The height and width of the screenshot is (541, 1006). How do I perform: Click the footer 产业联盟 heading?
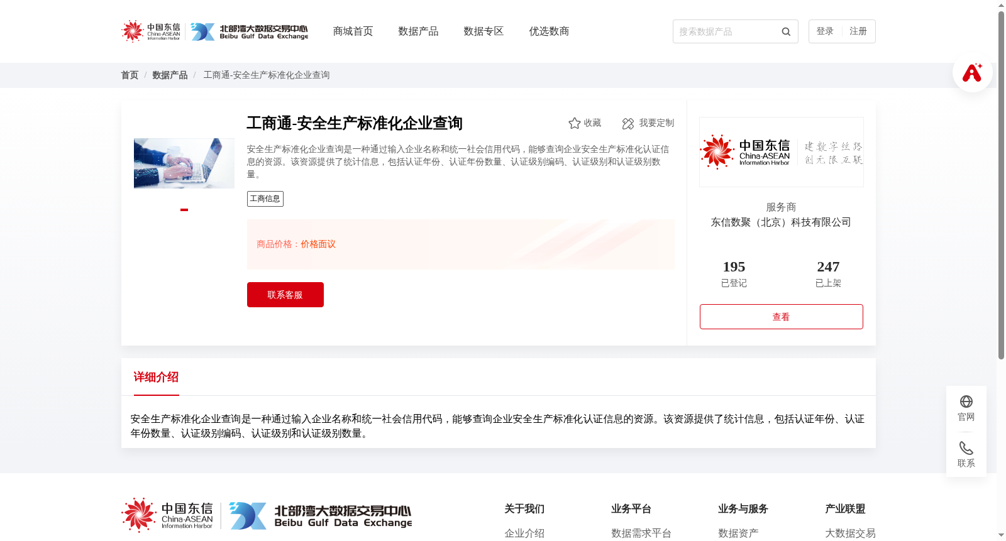(x=845, y=509)
